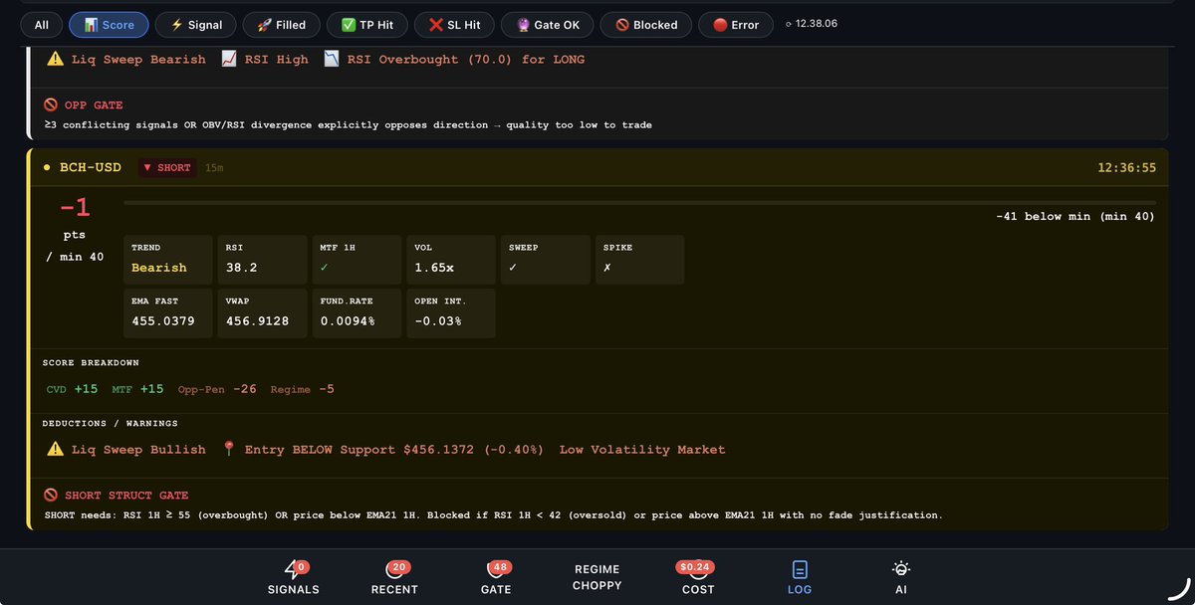This screenshot has height=605, width=1195.
Task: Toggle the Score filter chip
Action: point(110,25)
